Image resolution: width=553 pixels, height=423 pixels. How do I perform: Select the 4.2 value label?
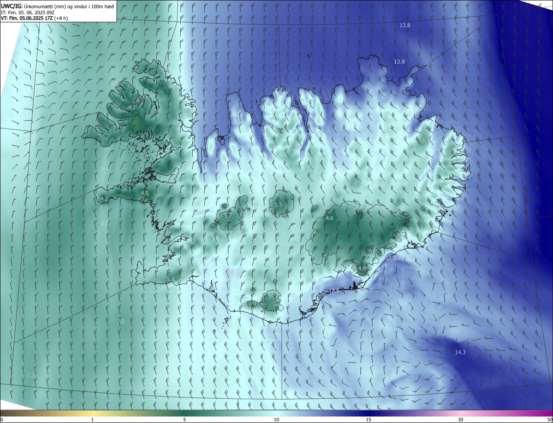[x=104, y=199]
